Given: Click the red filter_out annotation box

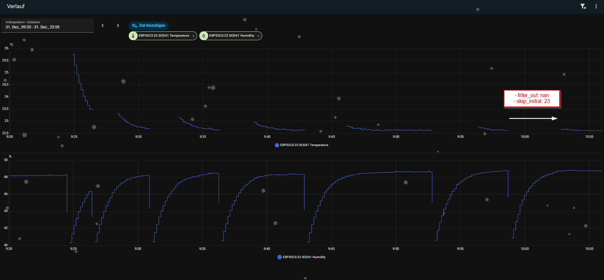Looking at the screenshot, I should tap(532, 98).
